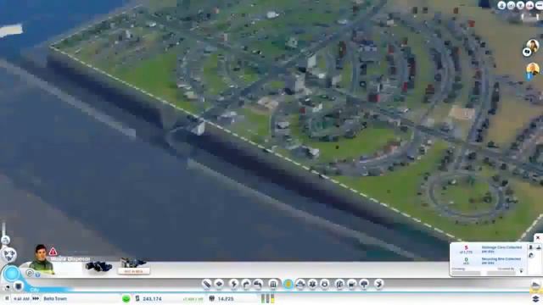Click the RCI demand bars
This screenshot has height=305, width=543.
tap(268, 298)
